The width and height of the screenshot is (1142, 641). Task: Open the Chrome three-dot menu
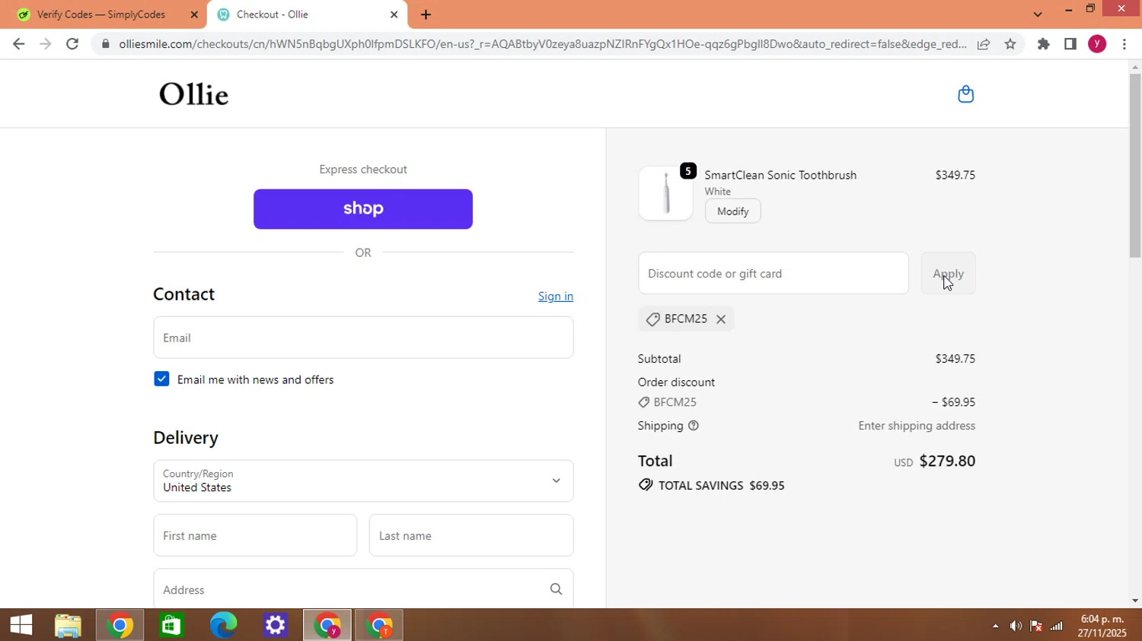pyautogui.click(x=1124, y=44)
